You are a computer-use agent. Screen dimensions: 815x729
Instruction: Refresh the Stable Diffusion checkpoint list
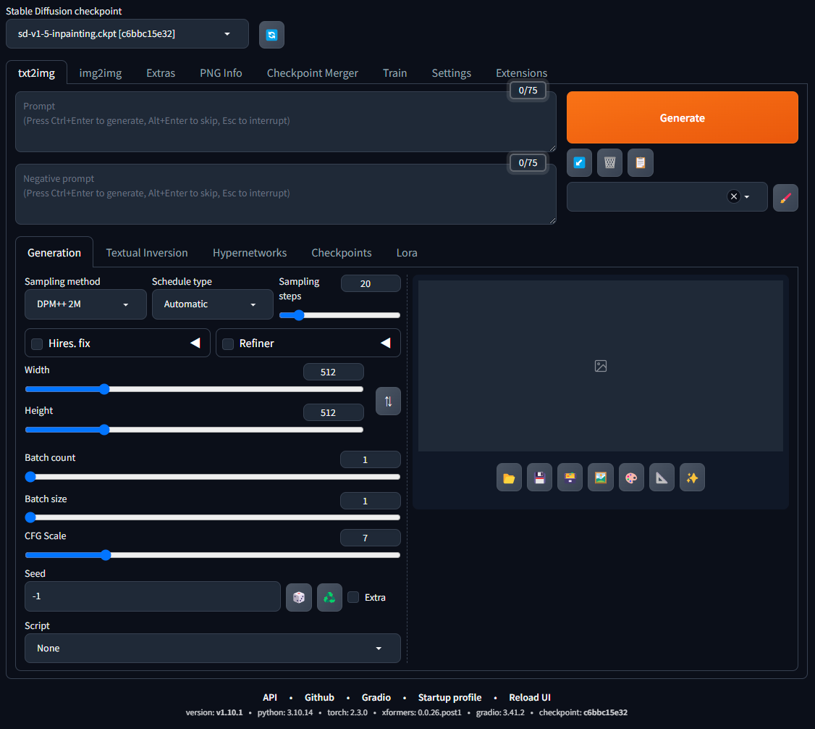pyautogui.click(x=271, y=35)
